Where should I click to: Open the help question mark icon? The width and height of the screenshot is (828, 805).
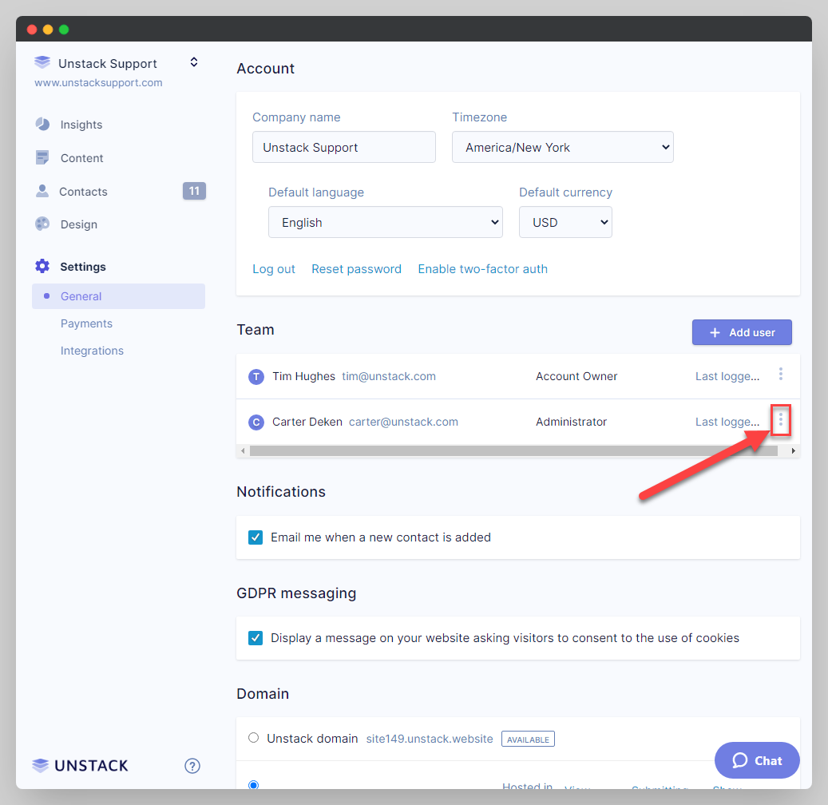click(x=192, y=765)
